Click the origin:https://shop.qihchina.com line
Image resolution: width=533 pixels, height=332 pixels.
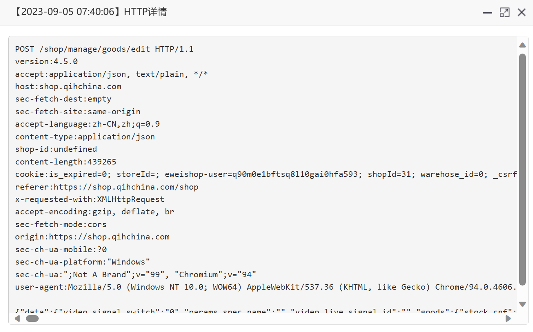tap(92, 237)
